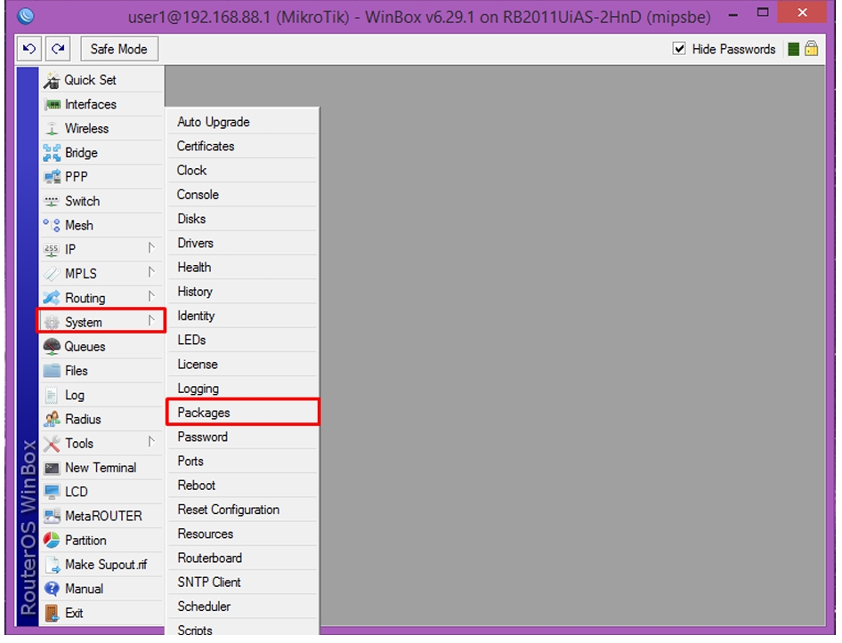The height and width of the screenshot is (643, 842).
Task: Open the Manual help item
Action: (x=101, y=590)
